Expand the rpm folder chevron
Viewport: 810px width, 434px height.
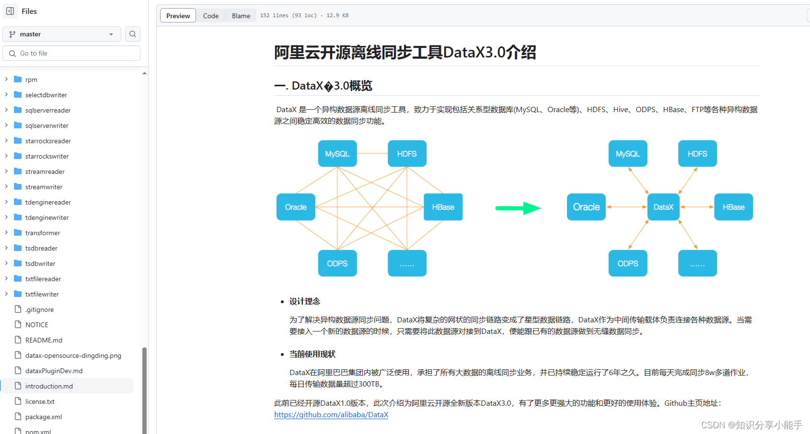click(x=6, y=79)
